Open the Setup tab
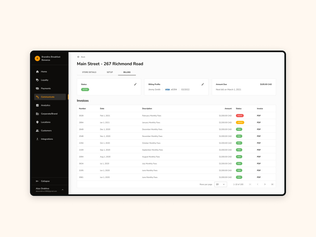 pyautogui.click(x=110, y=72)
